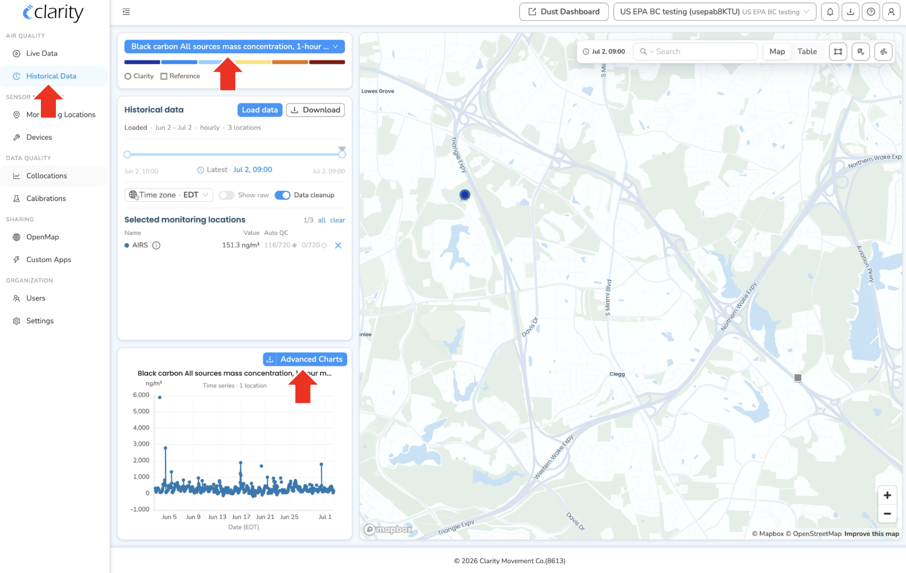The image size is (906, 573).
Task: Click the orange legend color segment
Action: click(290, 62)
